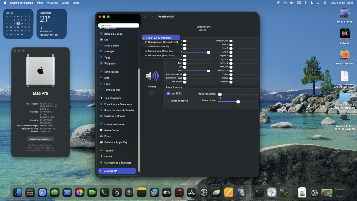Open Finder from the Dock
Viewport: 357px width, 201px height.
point(18,192)
